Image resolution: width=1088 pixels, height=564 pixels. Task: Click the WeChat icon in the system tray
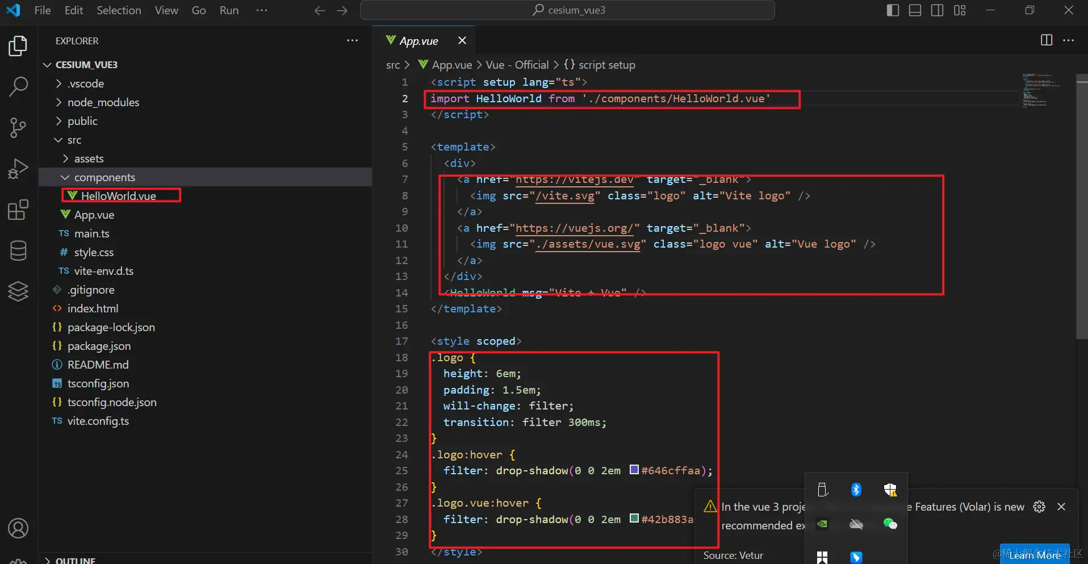point(890,524)
